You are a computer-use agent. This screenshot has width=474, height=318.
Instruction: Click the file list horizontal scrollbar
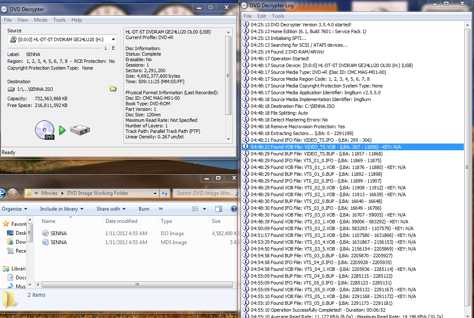[137, 284]
